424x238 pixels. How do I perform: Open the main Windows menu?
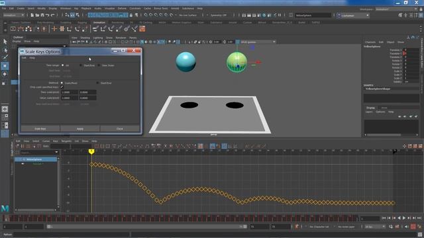66,9
